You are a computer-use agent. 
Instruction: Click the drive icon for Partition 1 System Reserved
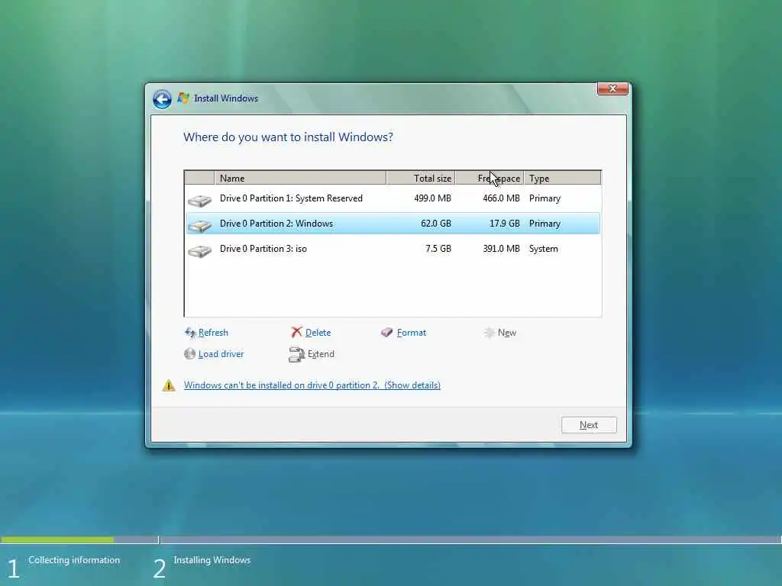pyautogui.click(x=199, y=201)
